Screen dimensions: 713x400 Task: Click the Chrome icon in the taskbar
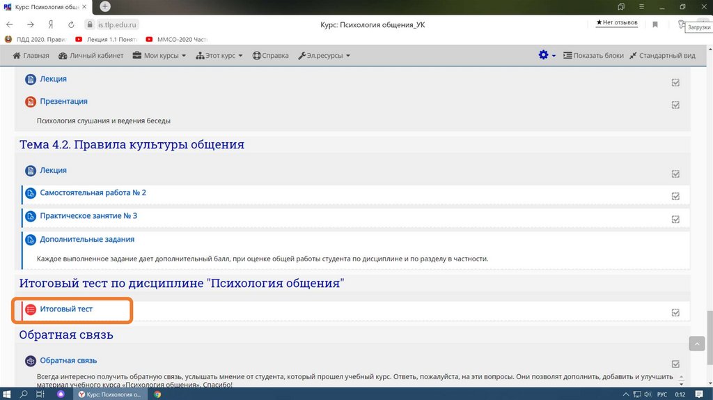click(x=158, y=394)
